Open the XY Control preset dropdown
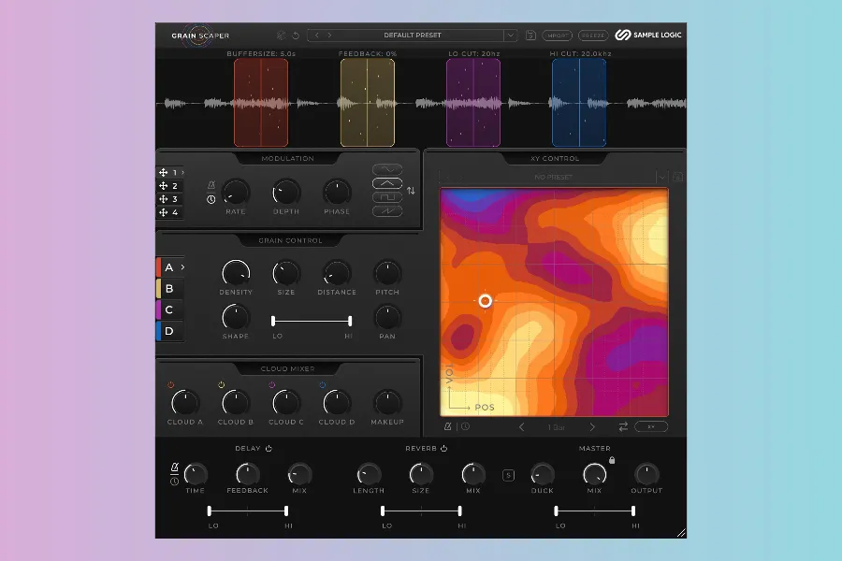The width and height of the screenshot is (842, 561). tap(662, 176)
